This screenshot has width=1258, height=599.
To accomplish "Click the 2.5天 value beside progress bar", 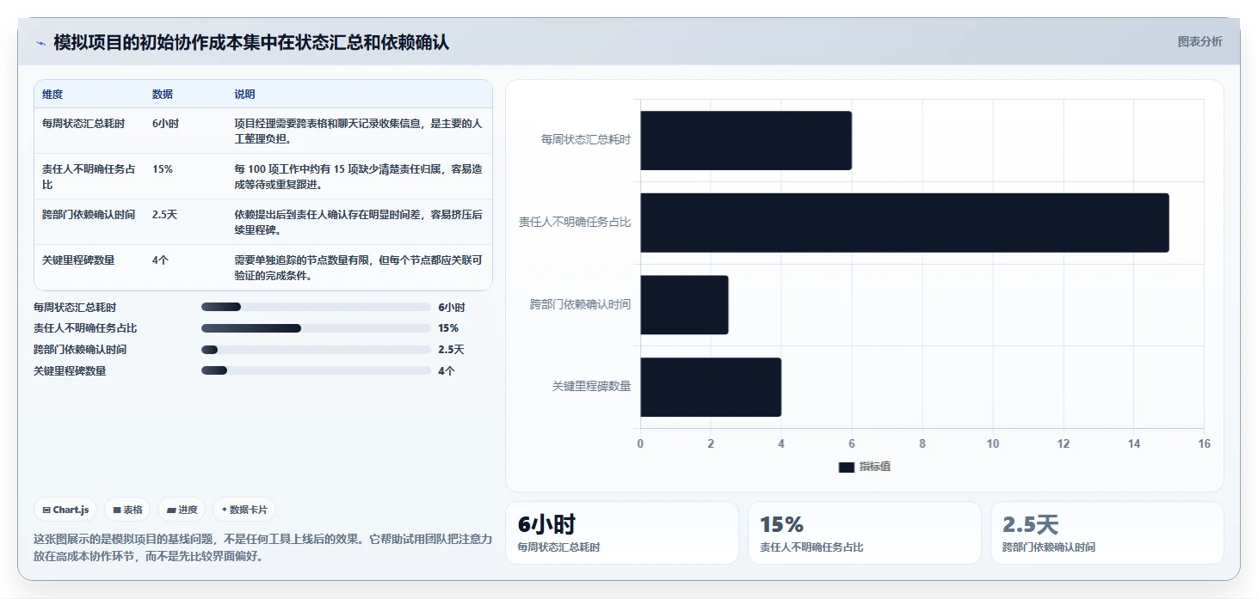I will tap(451, 350).
